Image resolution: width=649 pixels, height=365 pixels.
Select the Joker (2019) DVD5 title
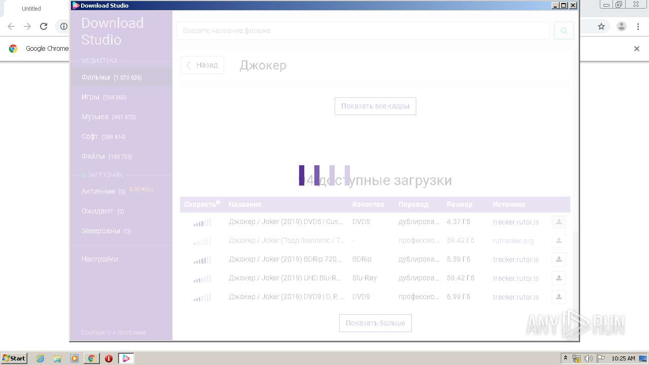[x=286, y=222]
